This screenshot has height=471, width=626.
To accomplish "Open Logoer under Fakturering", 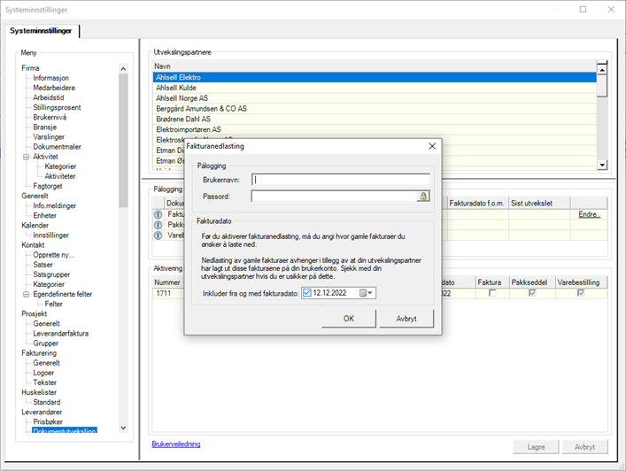I will [43, 373].
